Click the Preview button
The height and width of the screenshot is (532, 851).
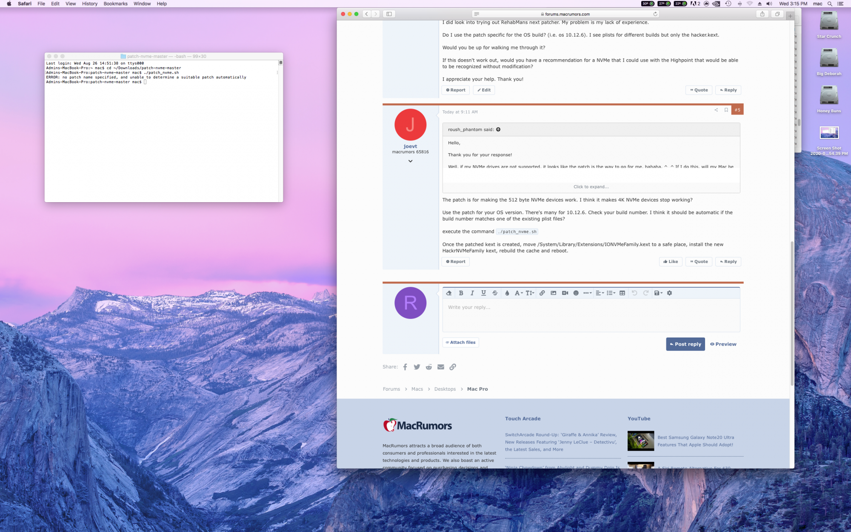click(723, 344)
